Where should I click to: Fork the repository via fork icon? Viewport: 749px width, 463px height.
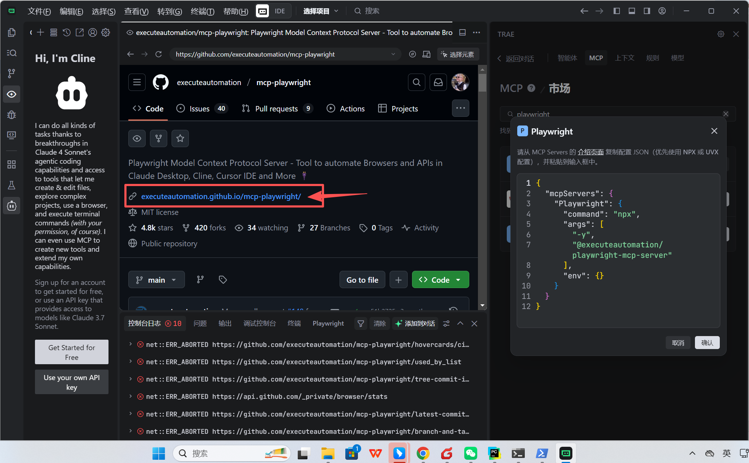tap(159, 138)
